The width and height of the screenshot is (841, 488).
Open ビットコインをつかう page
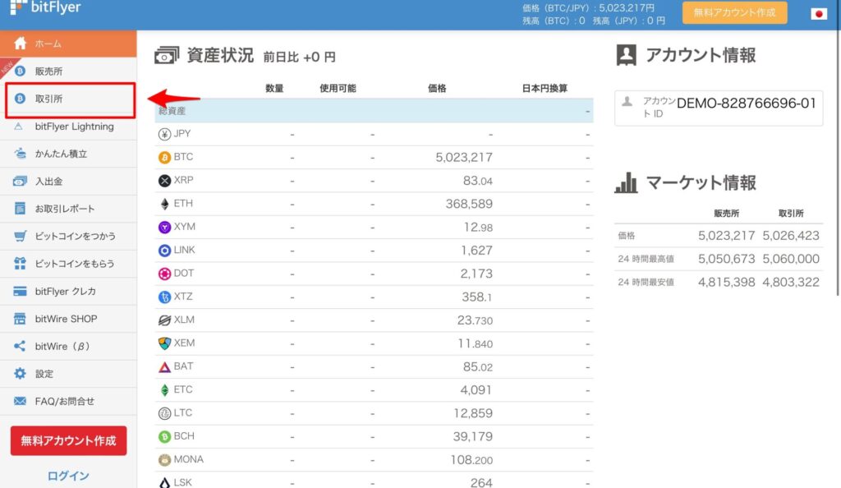coord(68,236)
